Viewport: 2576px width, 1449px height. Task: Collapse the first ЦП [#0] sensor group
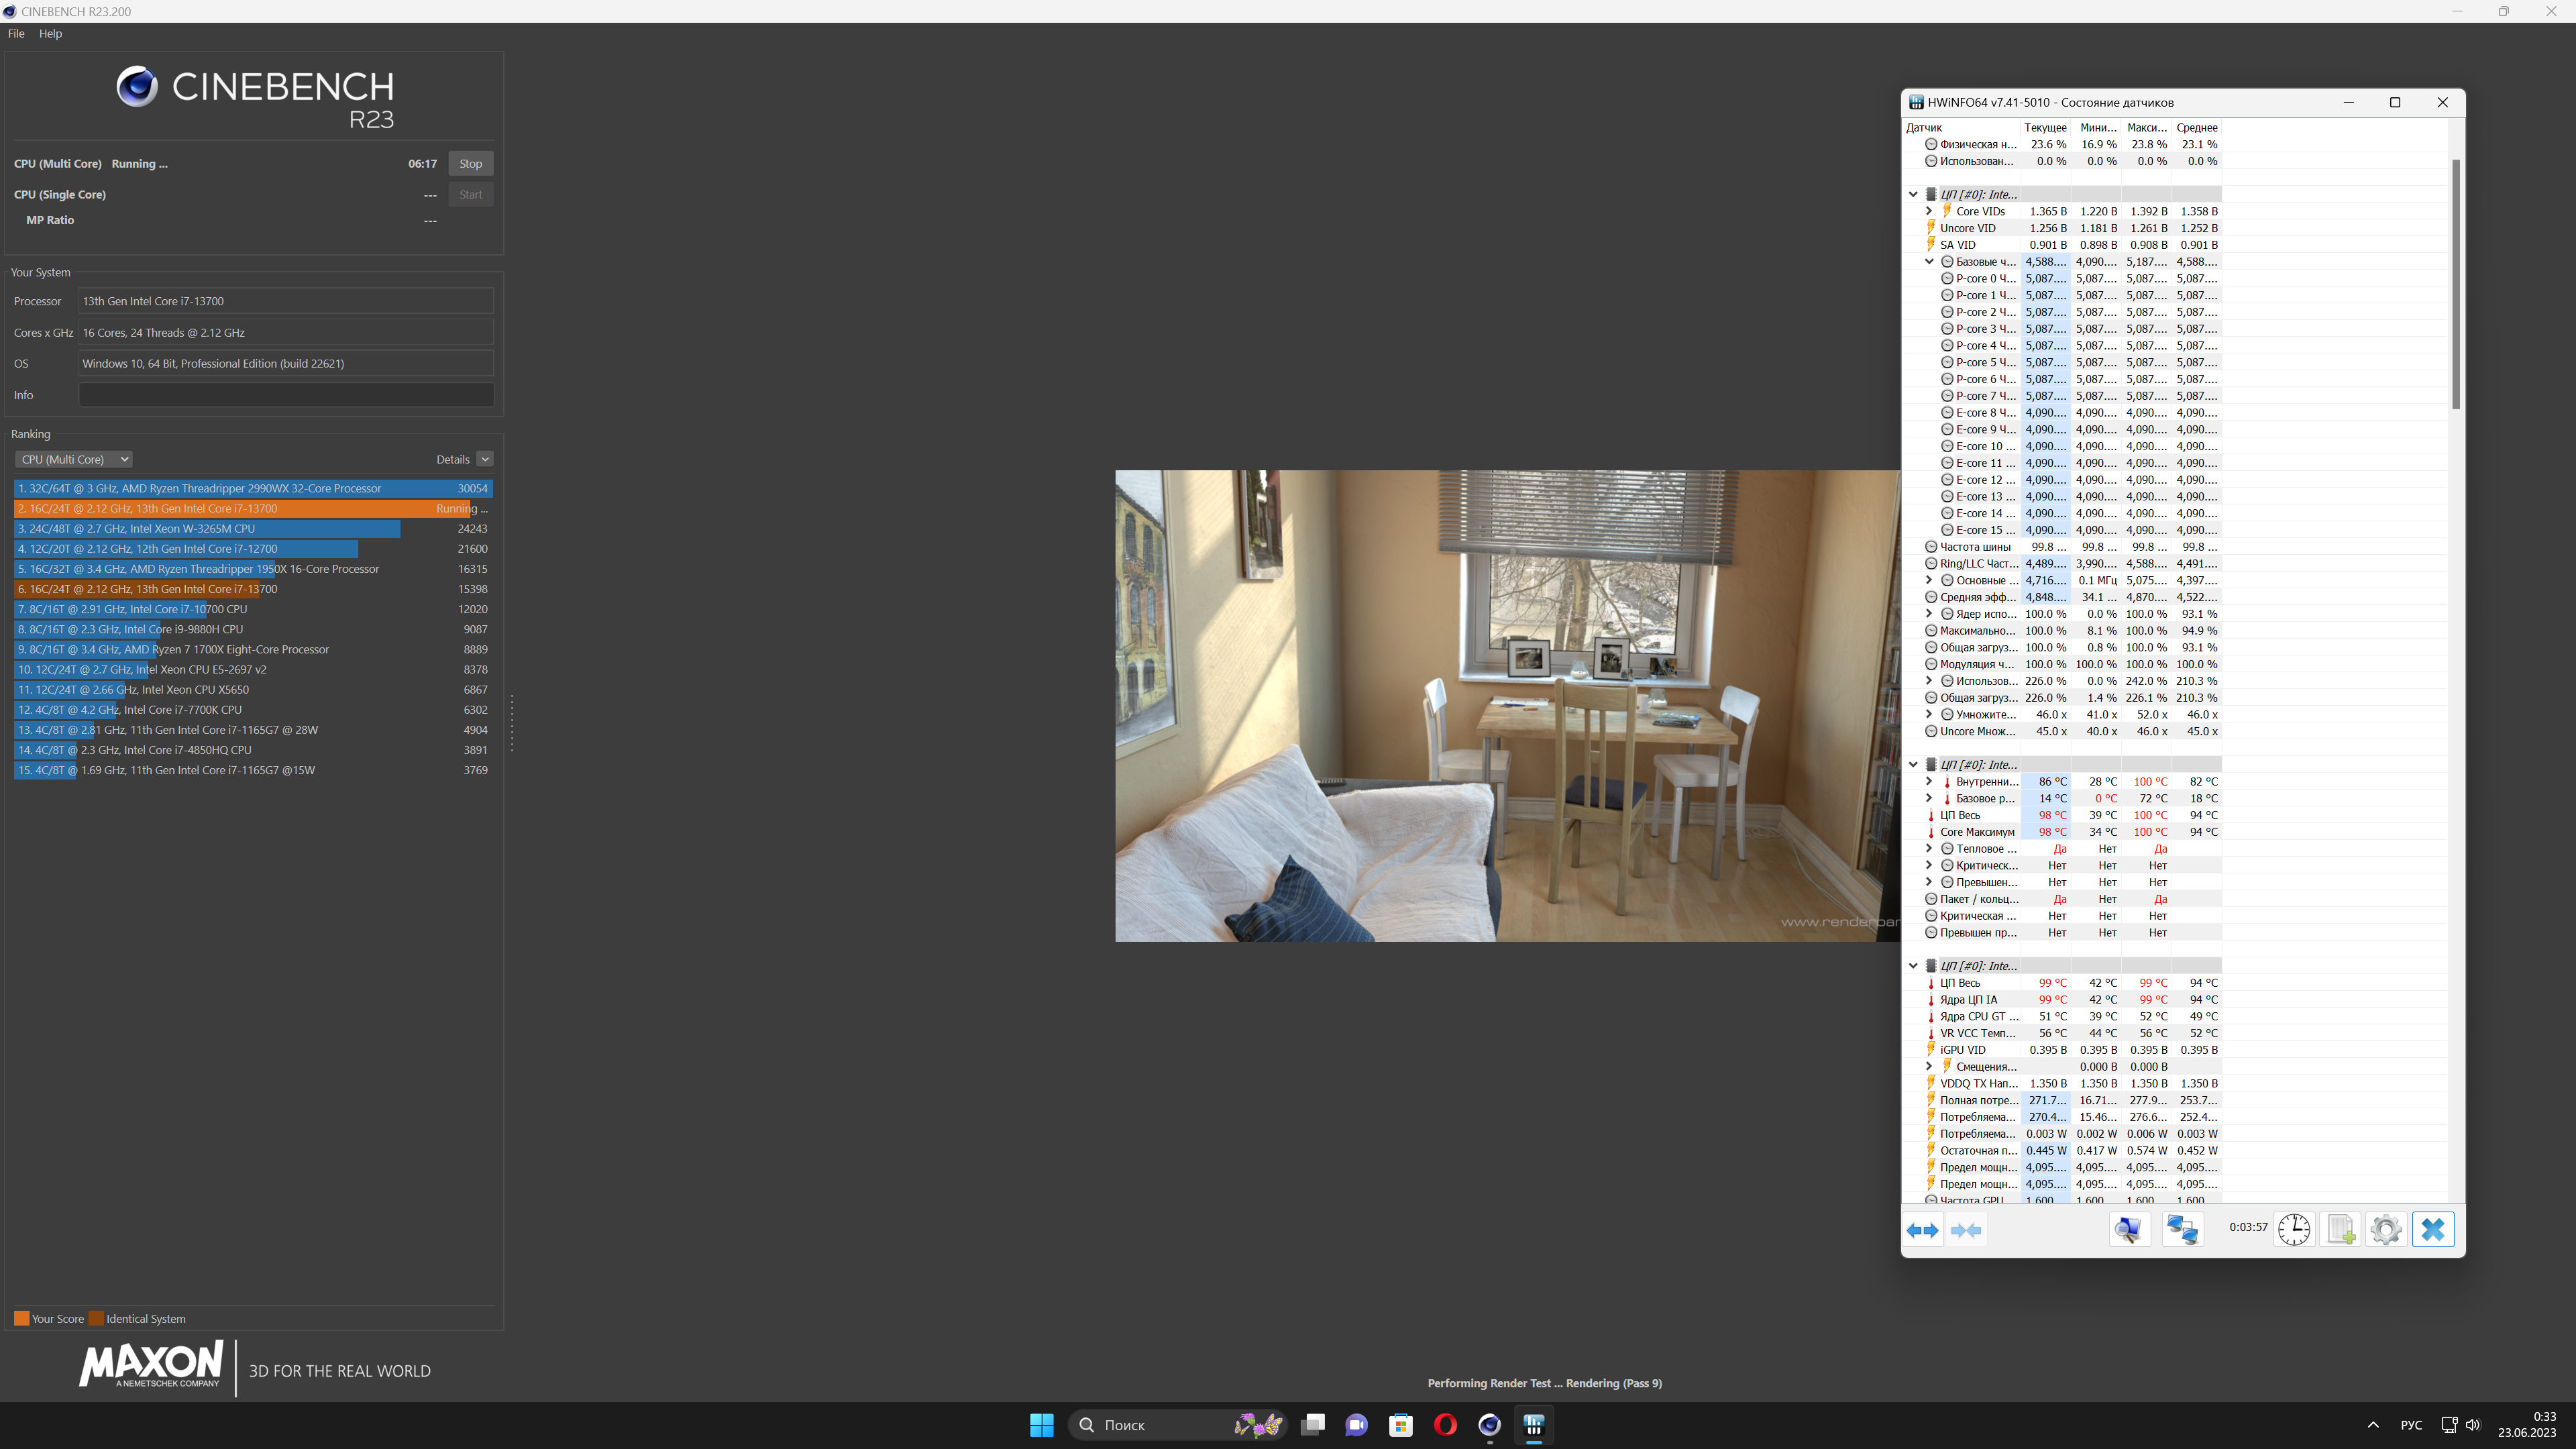1913,195
